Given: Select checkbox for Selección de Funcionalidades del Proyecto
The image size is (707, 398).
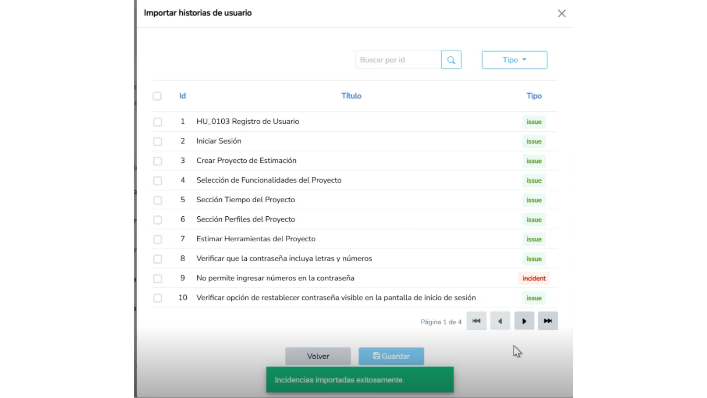Looking at the screenshot, I should click(x=158, y=181).
